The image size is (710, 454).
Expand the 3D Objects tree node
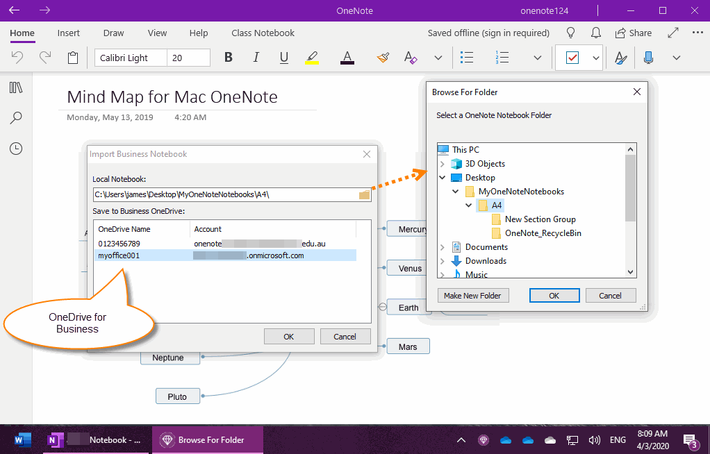tap(443, 164)
